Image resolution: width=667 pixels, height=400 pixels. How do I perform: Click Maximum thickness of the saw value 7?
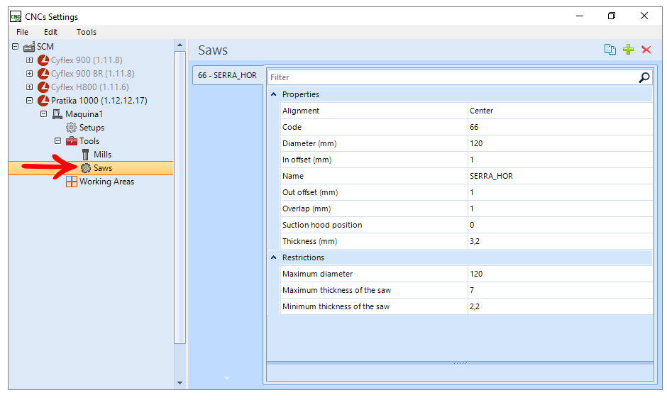tap(561, 290)
